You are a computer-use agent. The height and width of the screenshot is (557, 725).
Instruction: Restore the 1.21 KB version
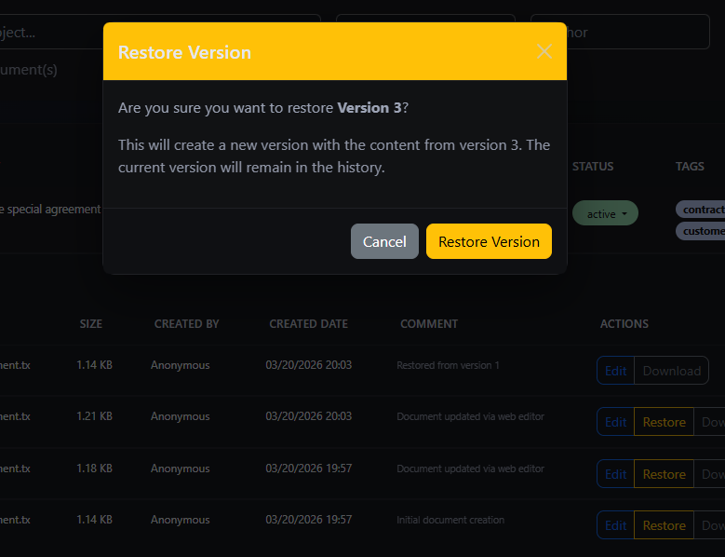point(664,422)
